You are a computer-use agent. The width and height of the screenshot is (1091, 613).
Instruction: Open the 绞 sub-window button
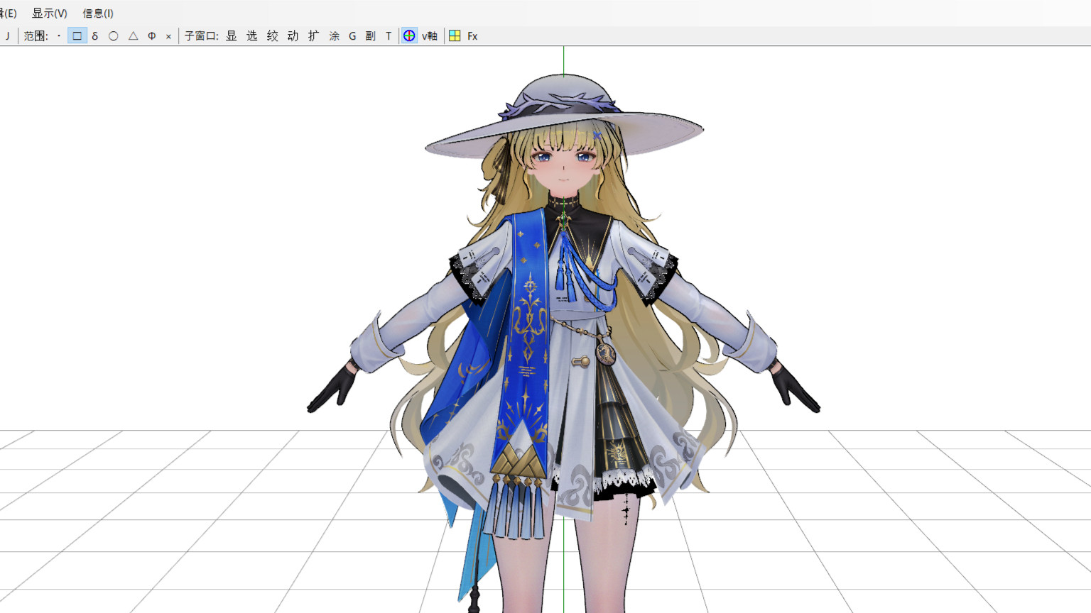coord(273,36)
